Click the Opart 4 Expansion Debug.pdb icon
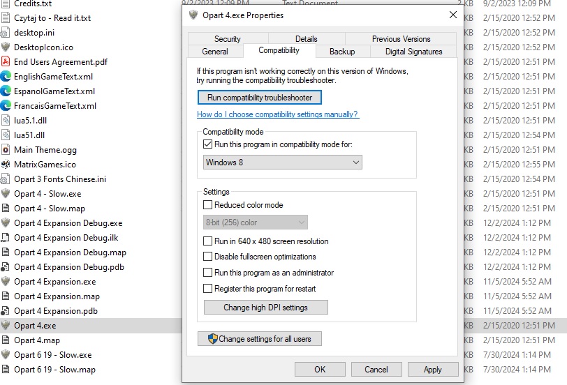The height and width of the screenshot is (385, 567). tap(6, 267)
